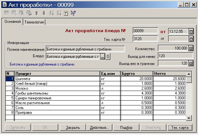Click row number 1 cell

[10, 79]
